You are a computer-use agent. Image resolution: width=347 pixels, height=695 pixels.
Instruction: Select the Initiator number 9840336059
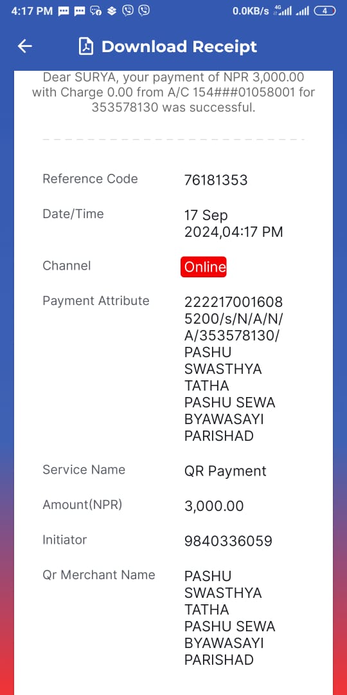point(228,541)
